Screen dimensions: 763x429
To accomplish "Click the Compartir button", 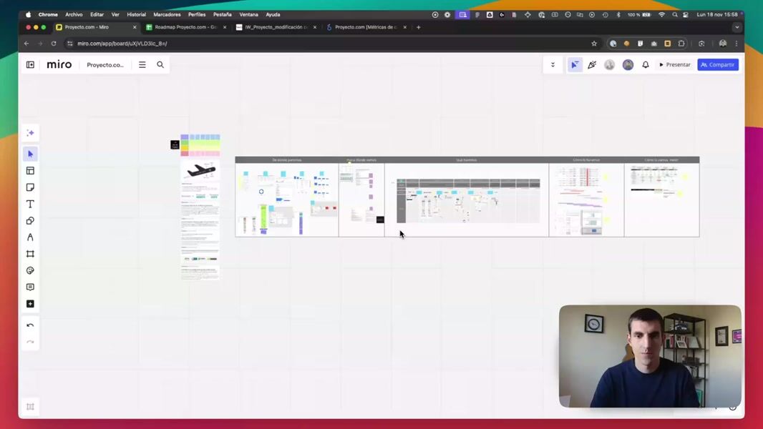I will [718, 65].
